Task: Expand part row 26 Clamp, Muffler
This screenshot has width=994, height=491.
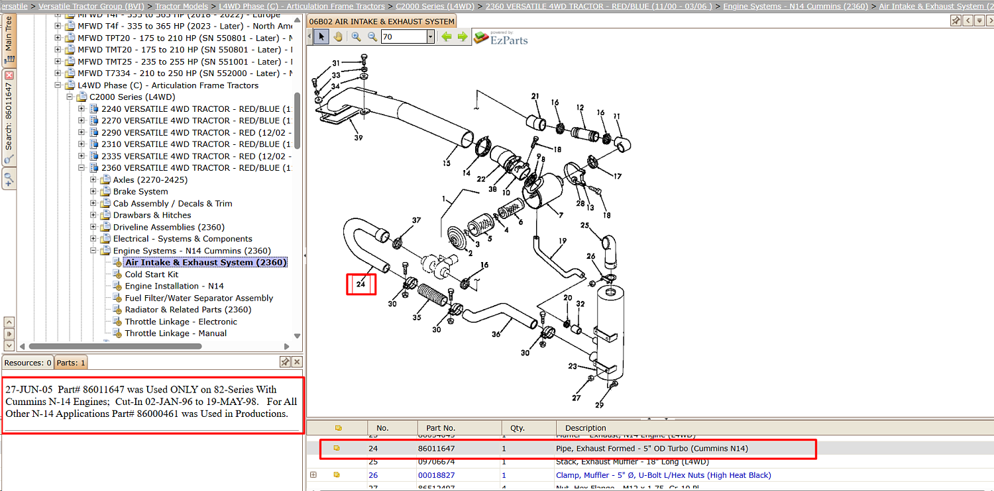Action: pyautogui.click(x=313, y=475)
